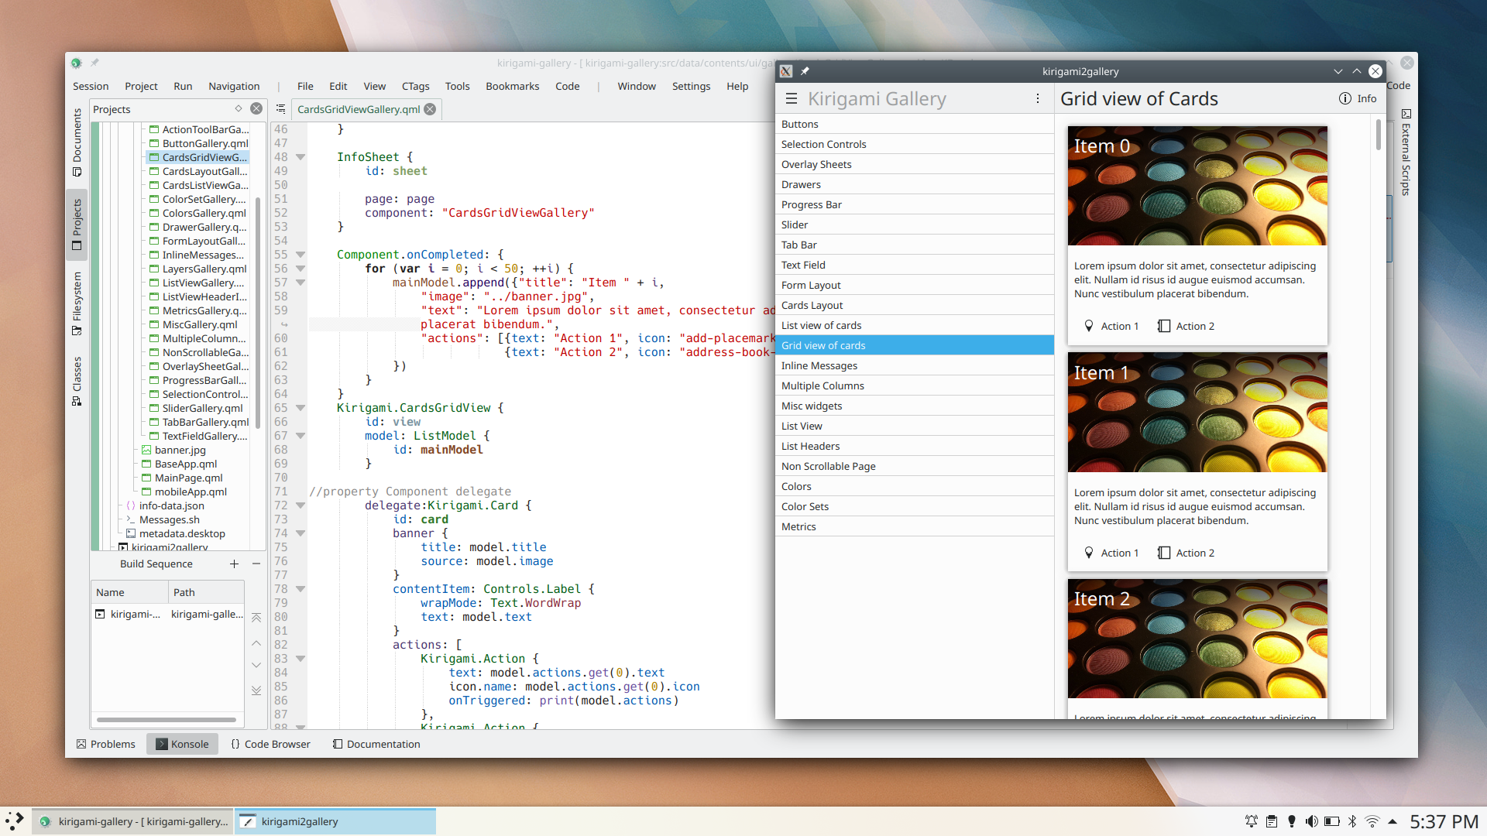The height and width of the screenshot is (836, 1487).
Task: Select Progress Bar in the gallery list
Action: click(915, 204)
